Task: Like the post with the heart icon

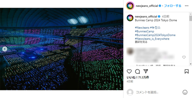Action: [129, 71]
